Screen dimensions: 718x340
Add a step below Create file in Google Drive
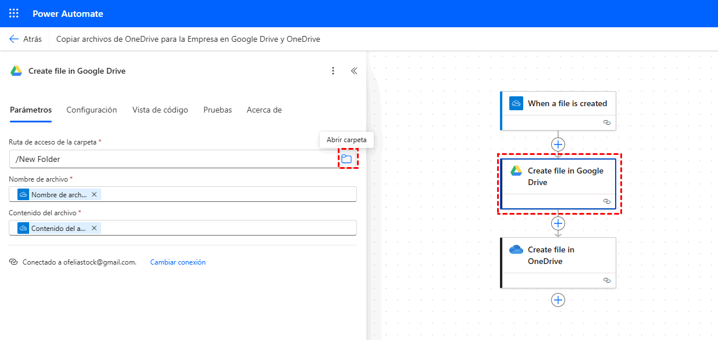[x=558, y=223]
